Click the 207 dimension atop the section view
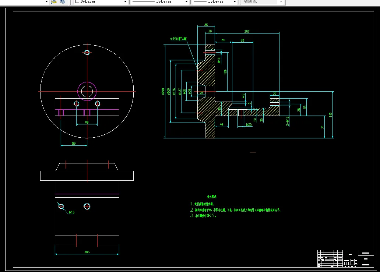This screenshot has width=380, height=272. tap(247, 32)
